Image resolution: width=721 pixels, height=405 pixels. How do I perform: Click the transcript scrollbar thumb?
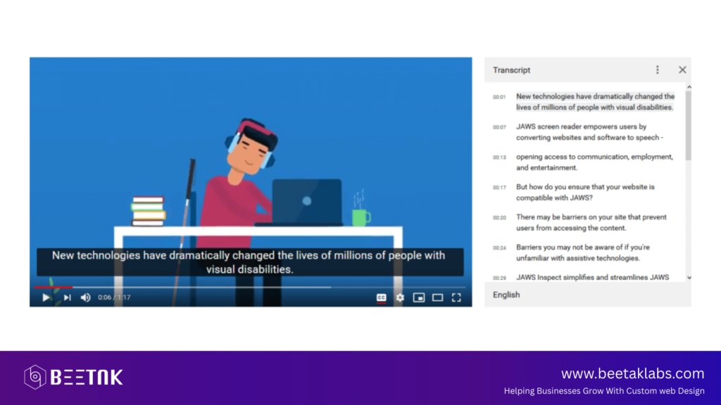click(689, 125)
